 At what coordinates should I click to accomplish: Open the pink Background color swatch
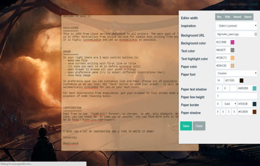pyautogui.click(x=232, y=42)
